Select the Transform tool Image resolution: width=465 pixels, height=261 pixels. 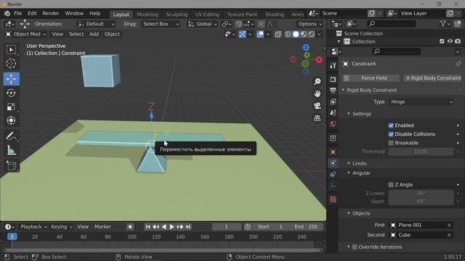(x=12, y=120)
